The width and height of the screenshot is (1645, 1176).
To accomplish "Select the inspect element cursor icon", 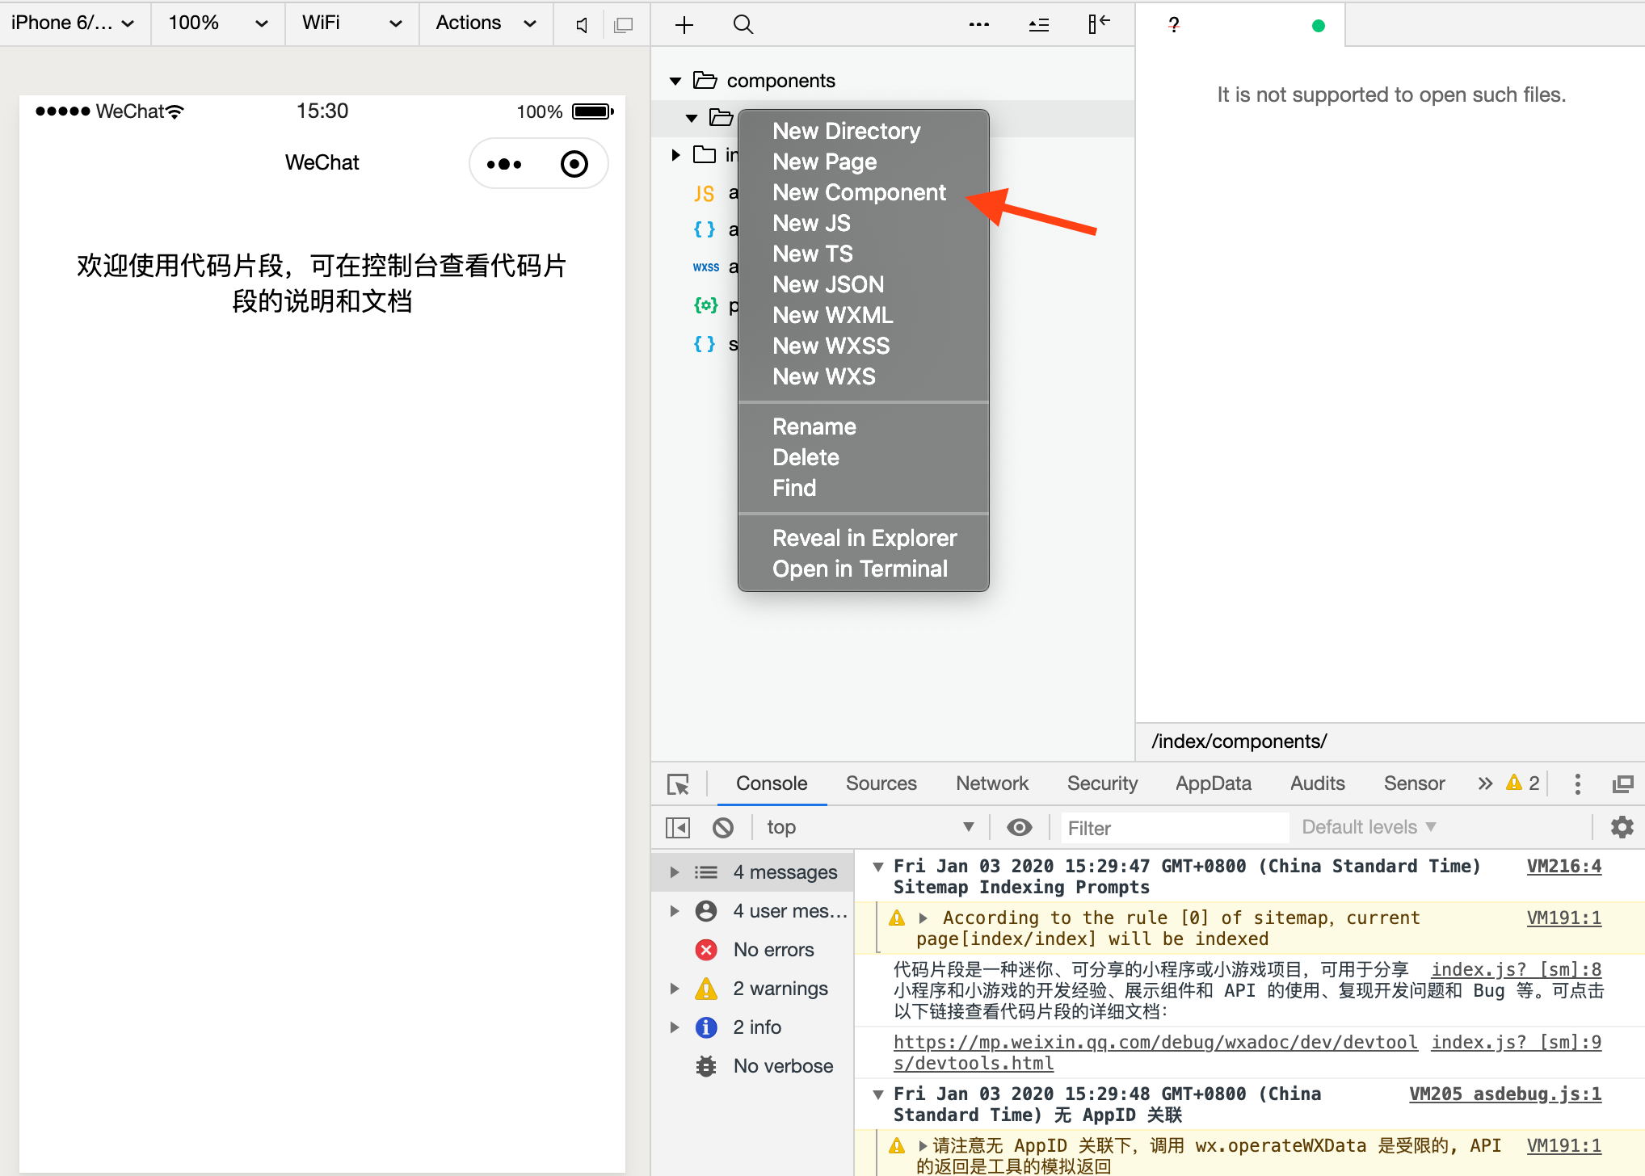I will coord(679,783).
